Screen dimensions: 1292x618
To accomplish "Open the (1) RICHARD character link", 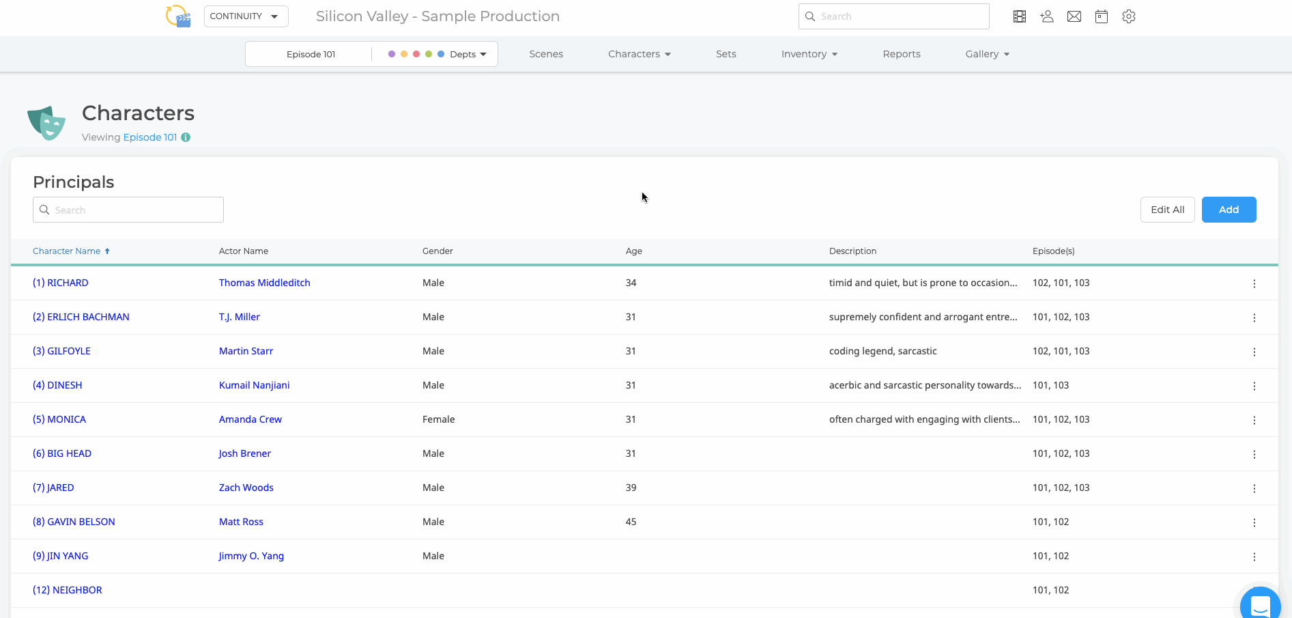I will click(61, 283).
